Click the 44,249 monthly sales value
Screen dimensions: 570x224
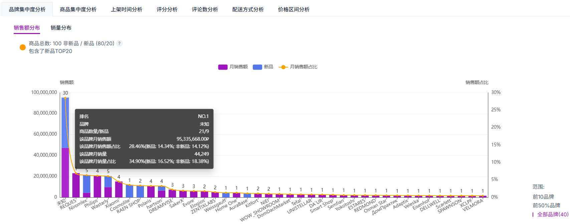(202, 154)
